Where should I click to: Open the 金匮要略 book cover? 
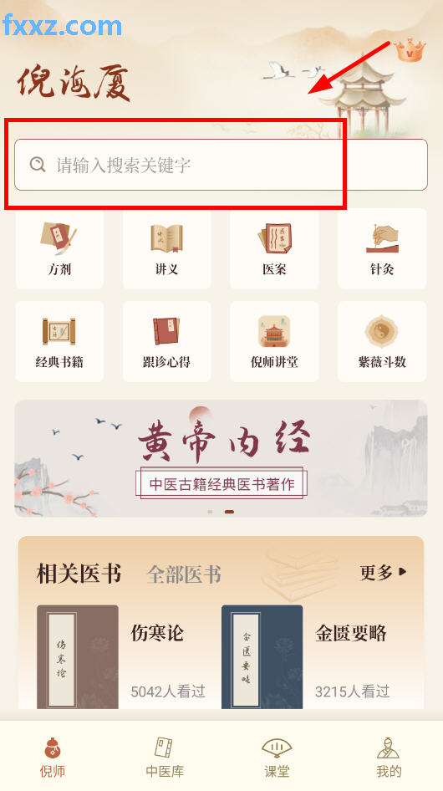point(262,657)
